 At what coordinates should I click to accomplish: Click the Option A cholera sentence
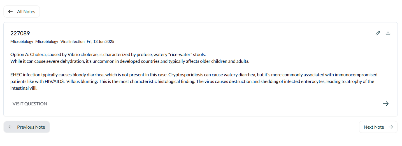coord(108,54)
